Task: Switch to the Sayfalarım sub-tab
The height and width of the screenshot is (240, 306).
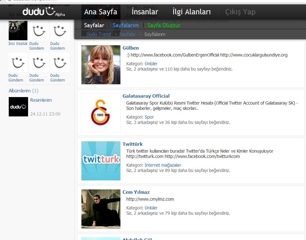Action: click(x=126, y=25)
